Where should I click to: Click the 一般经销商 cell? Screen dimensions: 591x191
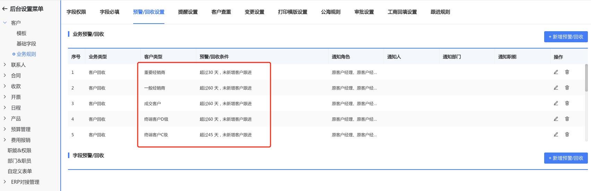(x=155, y=88)
